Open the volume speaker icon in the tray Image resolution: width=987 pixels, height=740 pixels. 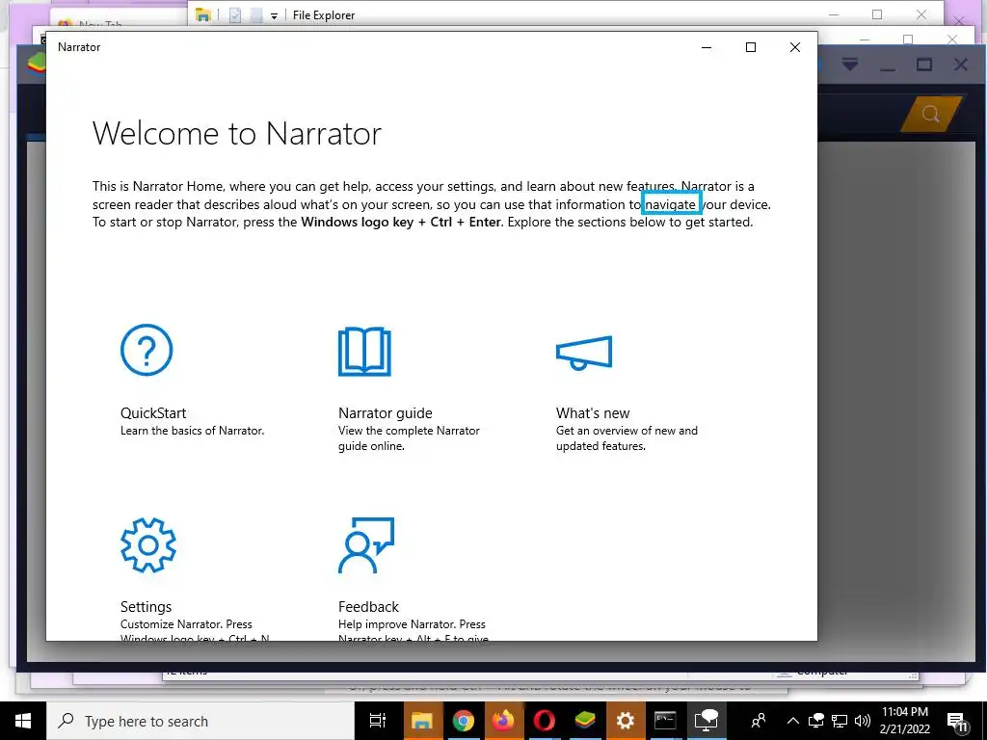click(863, 721)
